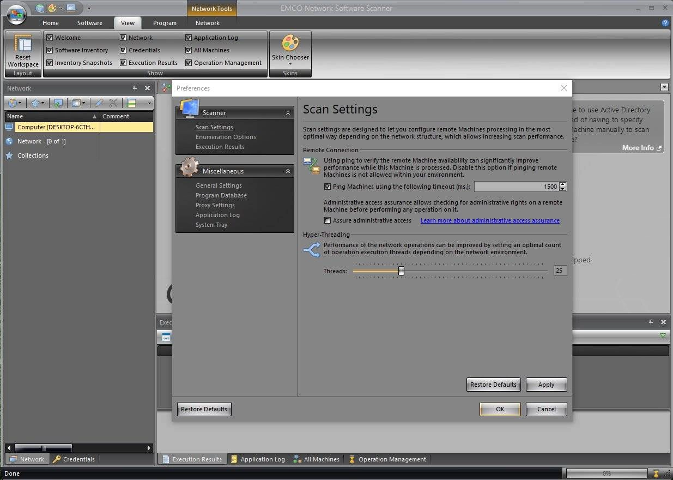
Task: Toggle the Inventory Snapshots checkbox
Action: click(50, 63)
